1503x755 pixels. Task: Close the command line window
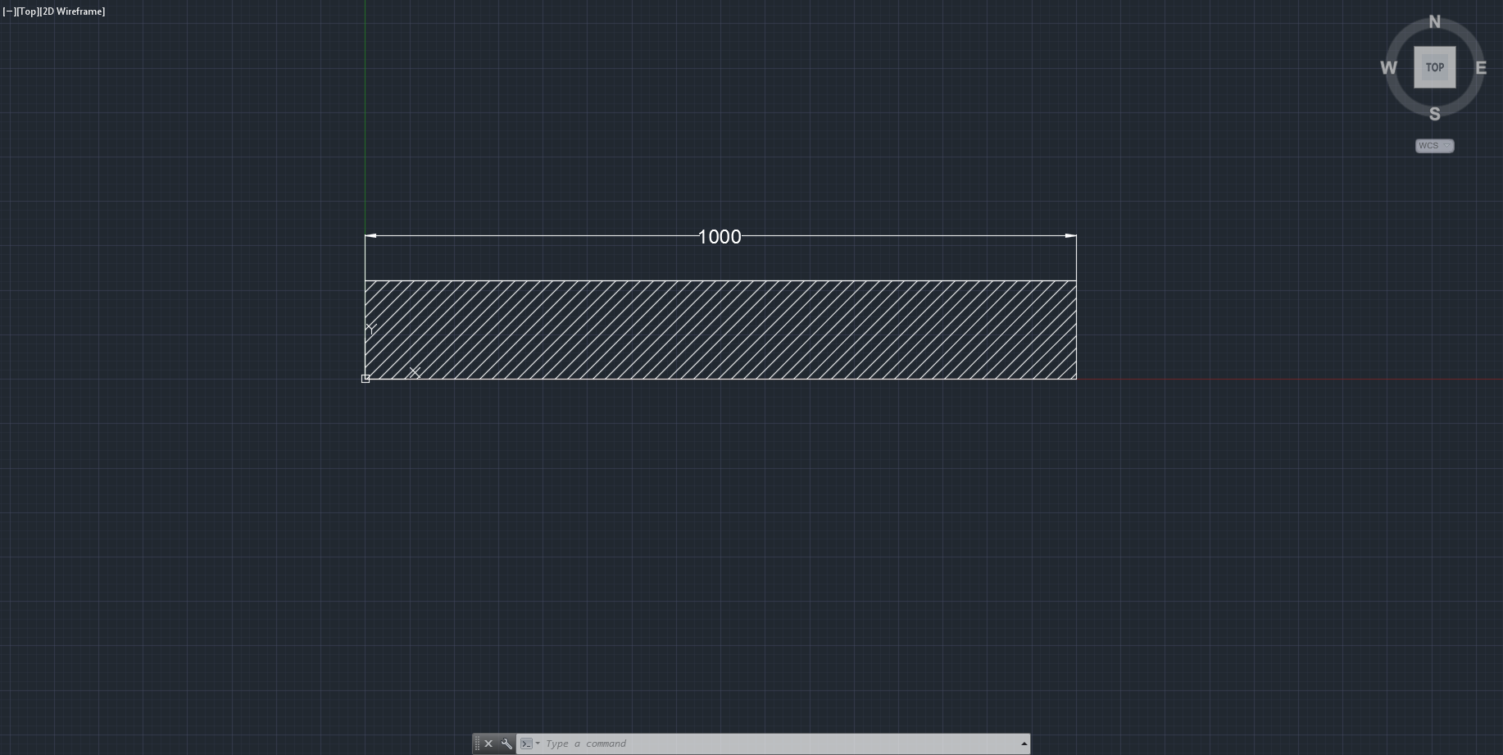[x=488, y=744]
